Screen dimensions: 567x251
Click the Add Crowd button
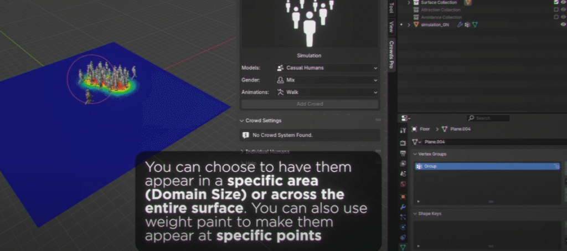click(x=310, y=104)
